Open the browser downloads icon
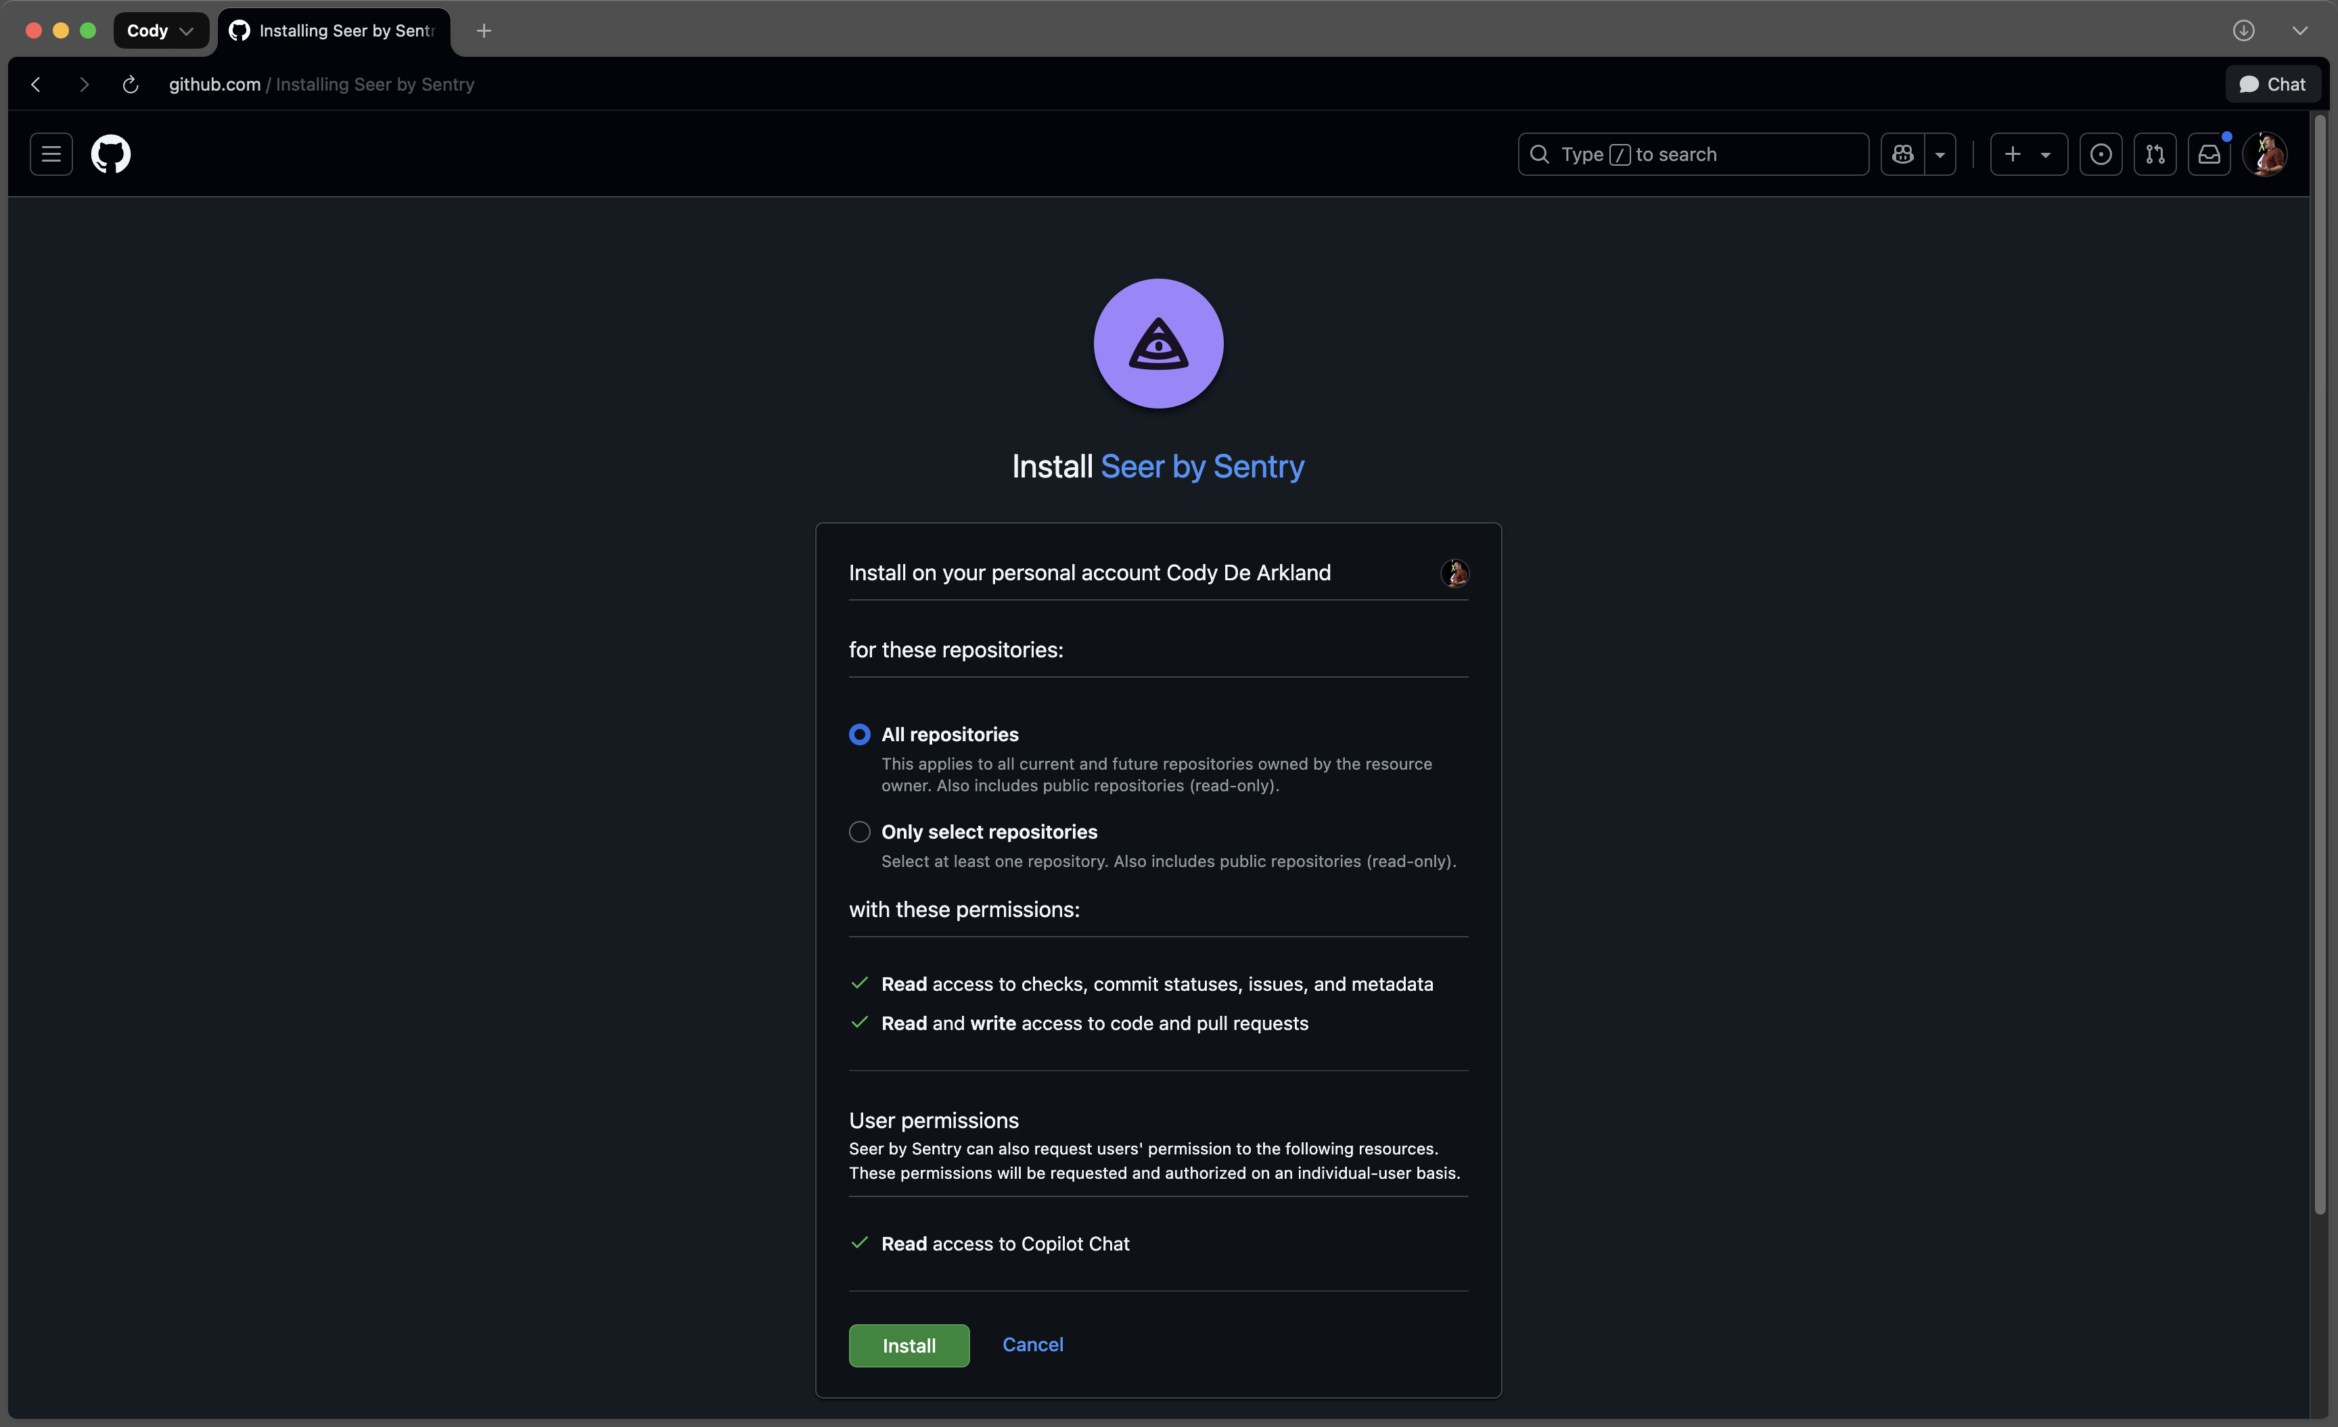 coord(2243,30)
